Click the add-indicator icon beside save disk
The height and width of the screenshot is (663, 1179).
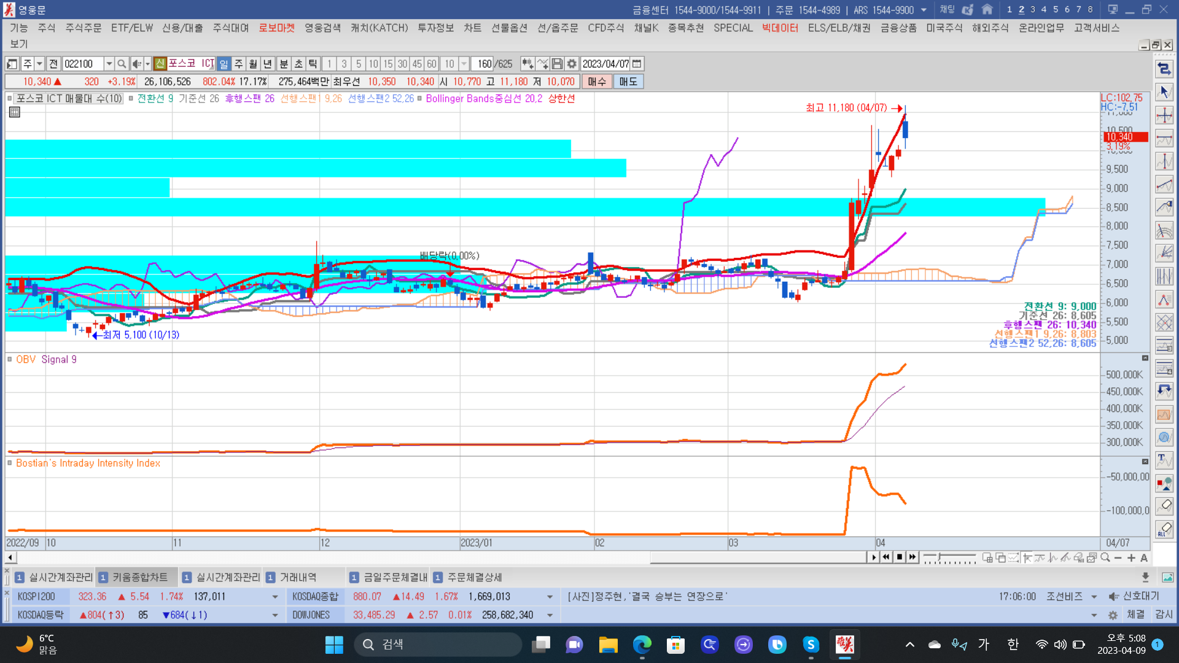click(542, 64)
